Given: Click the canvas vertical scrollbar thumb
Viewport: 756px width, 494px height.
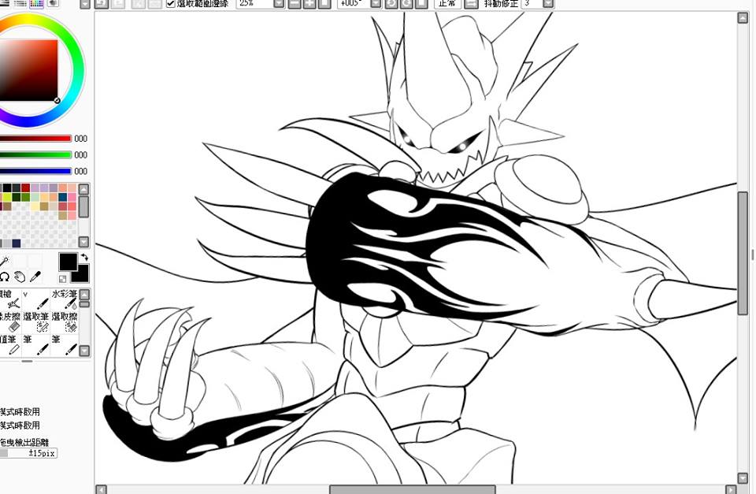Looking at the screenshot, I should (743, 253).
